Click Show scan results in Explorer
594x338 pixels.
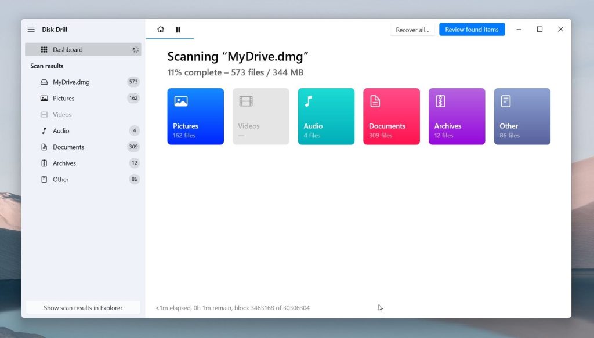[83, 307]
